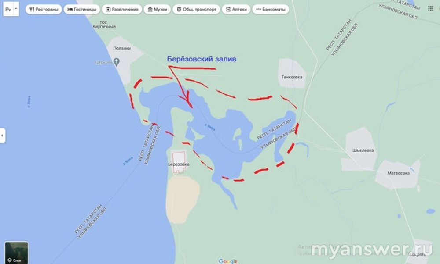Click the Березовка village label
This screenshot has width=440, height=264.
(179, 164)
